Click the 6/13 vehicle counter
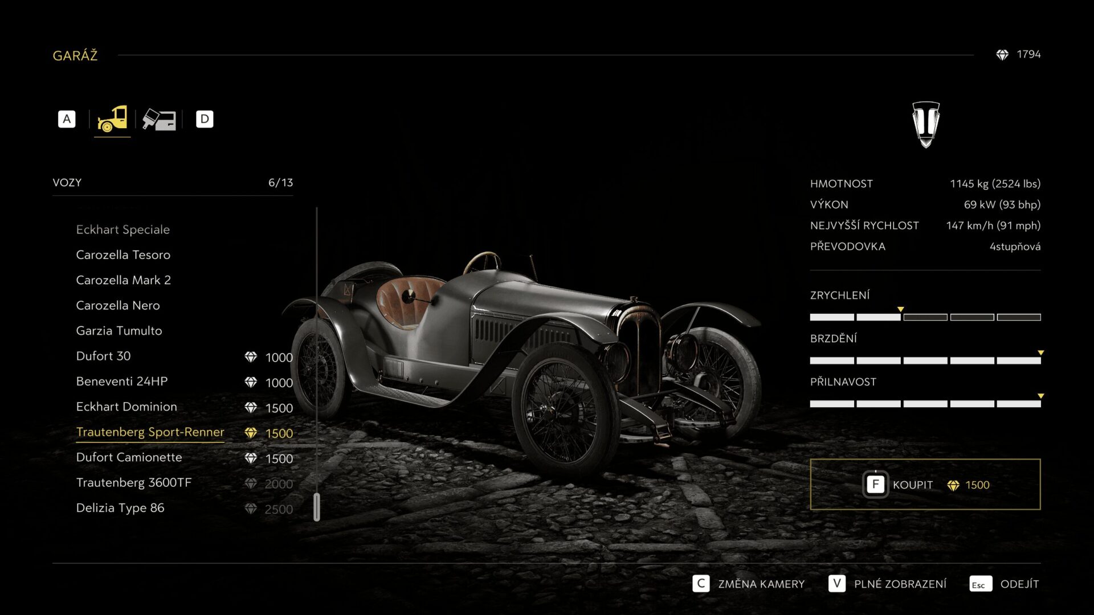This screenshot has height=615, width=1094. pos(281,183)
